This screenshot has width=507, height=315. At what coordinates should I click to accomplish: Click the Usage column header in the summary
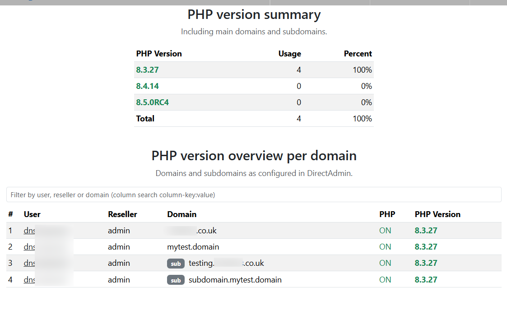pos(289,54)
